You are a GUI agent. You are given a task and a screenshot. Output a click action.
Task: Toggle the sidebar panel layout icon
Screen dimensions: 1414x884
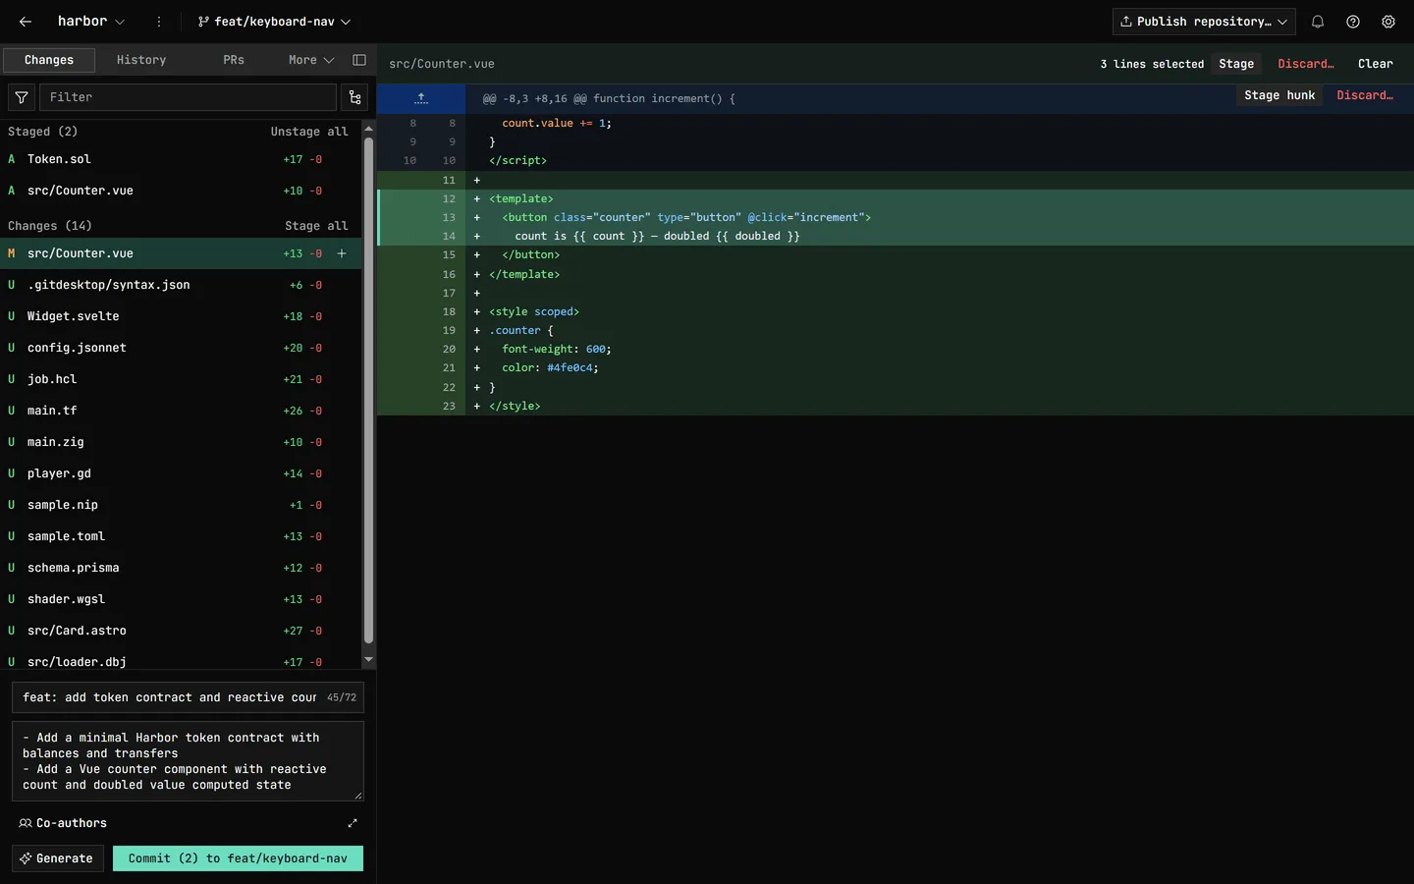click(359, 60)
